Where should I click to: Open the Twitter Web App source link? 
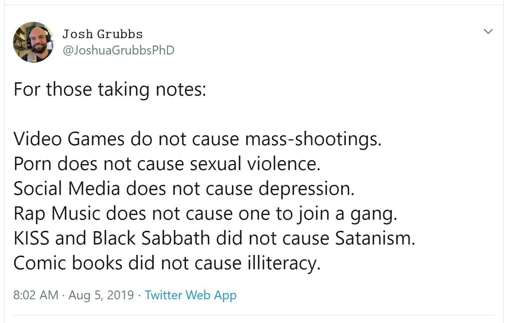191,295
